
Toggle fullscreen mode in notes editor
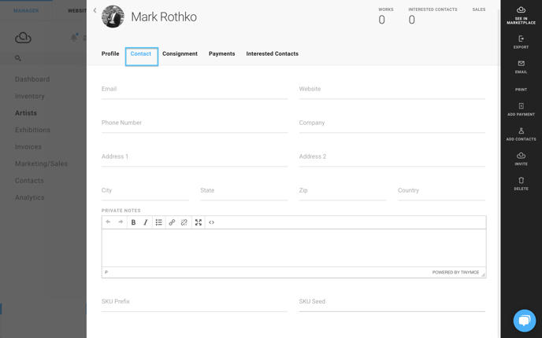coord(198,222)
